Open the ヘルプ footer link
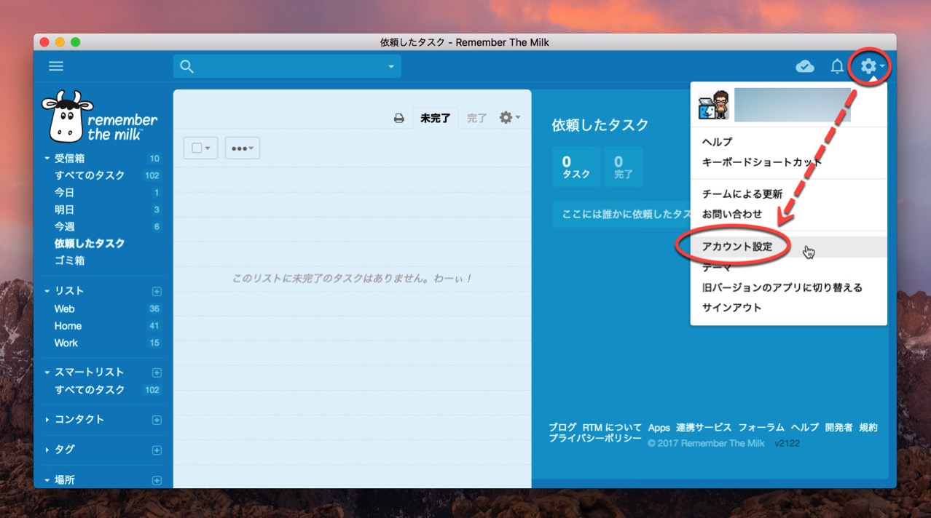The image size is (931, 518). 805,427
